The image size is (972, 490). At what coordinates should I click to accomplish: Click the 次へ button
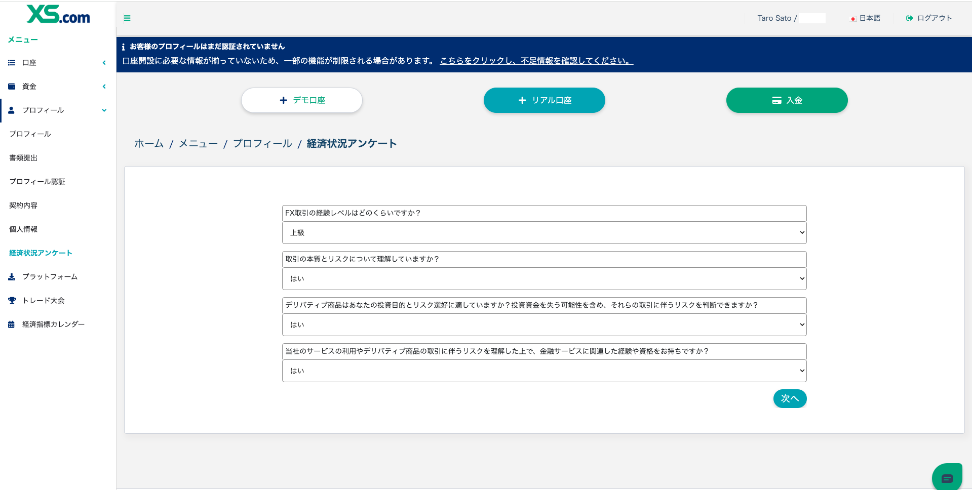[x=789, y=399]
